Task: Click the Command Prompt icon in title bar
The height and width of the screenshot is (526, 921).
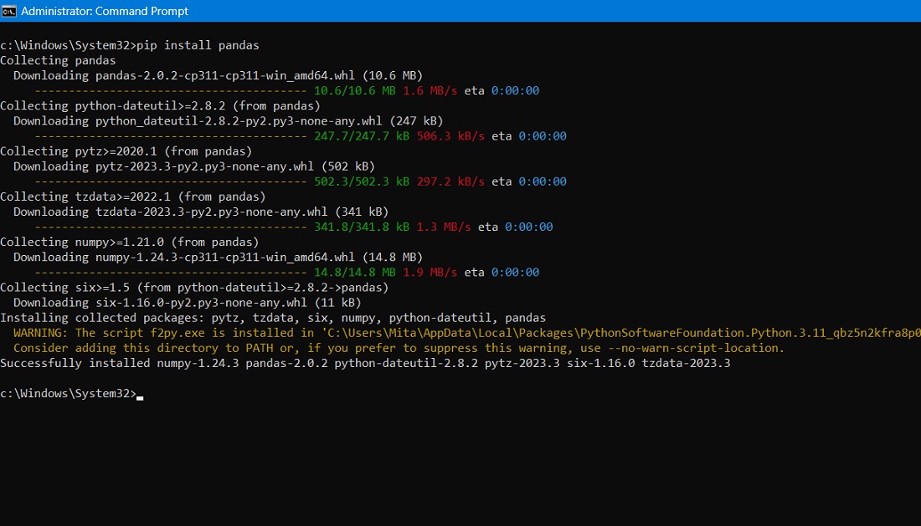Action: pyautogui.click(x=8, y=11)
